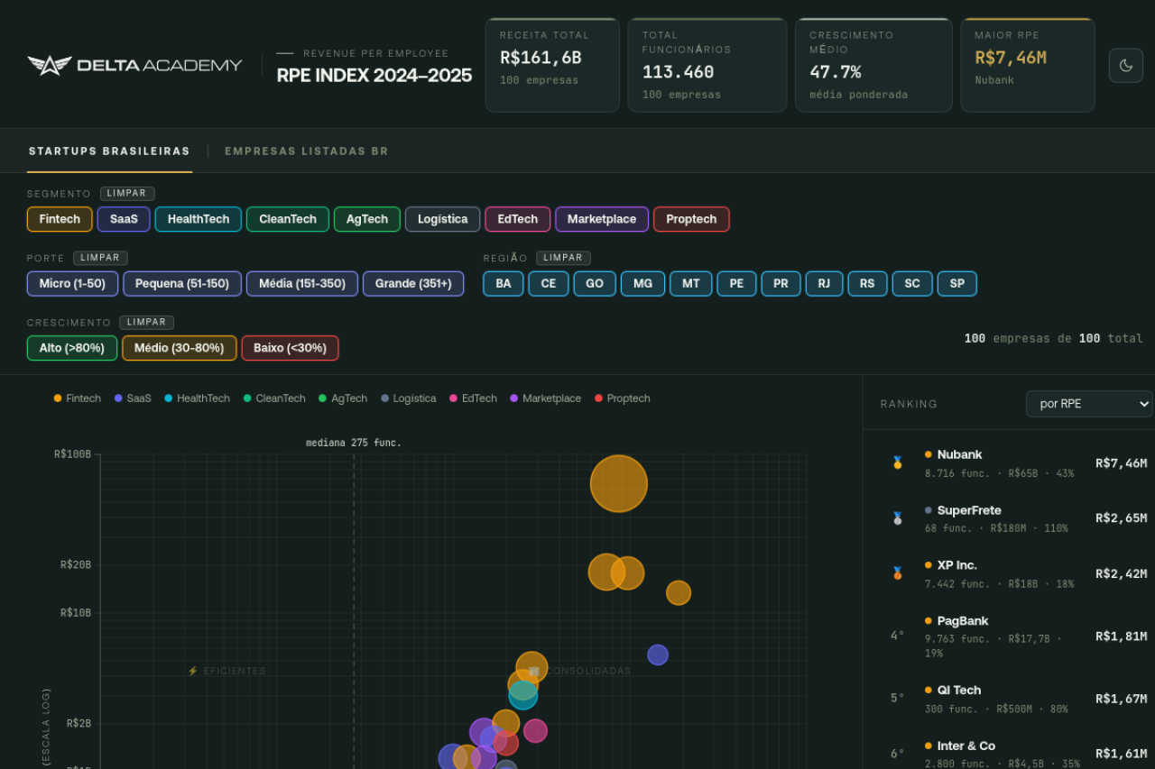1155x769 pixels.
Task: Toggle the RS region filter
Action: pyautogui.click(x=867, y=284)
